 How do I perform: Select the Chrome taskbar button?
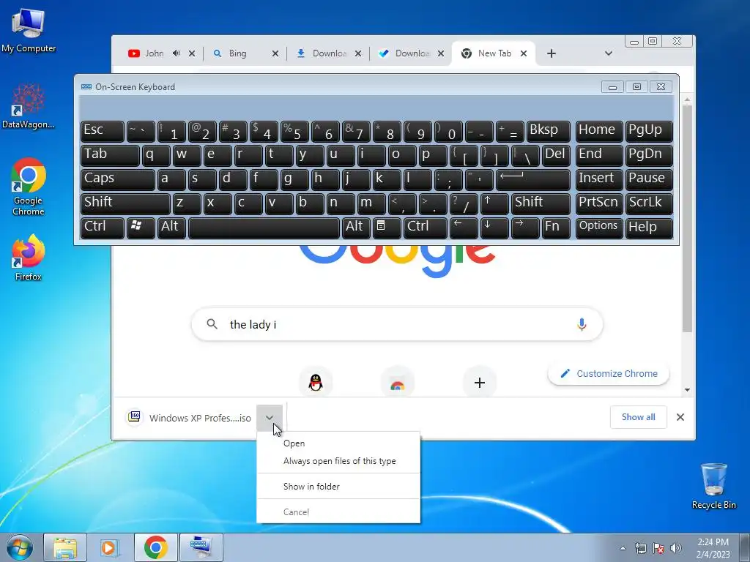point(155,547)
